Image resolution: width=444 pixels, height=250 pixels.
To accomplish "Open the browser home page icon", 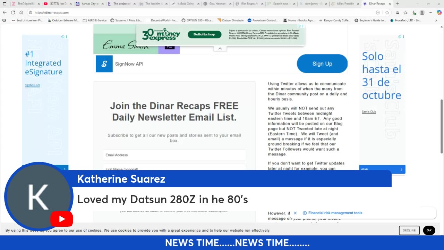I will [21, 12].
